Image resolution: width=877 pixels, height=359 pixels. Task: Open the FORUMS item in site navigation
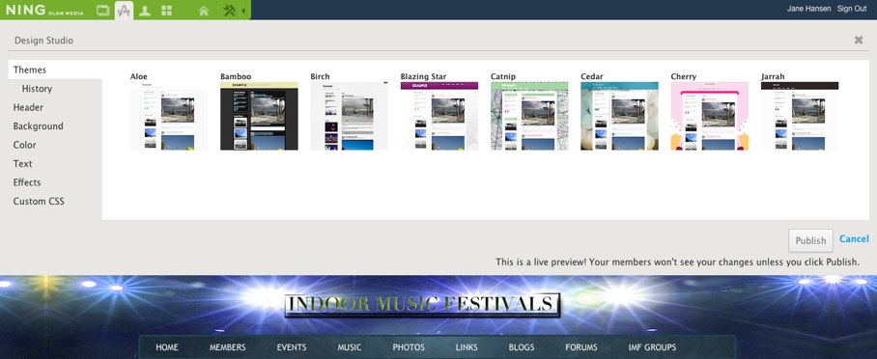pos(581,347)
